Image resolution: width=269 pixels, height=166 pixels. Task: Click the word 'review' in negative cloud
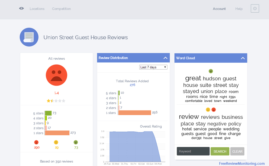[x=189, y=117]
